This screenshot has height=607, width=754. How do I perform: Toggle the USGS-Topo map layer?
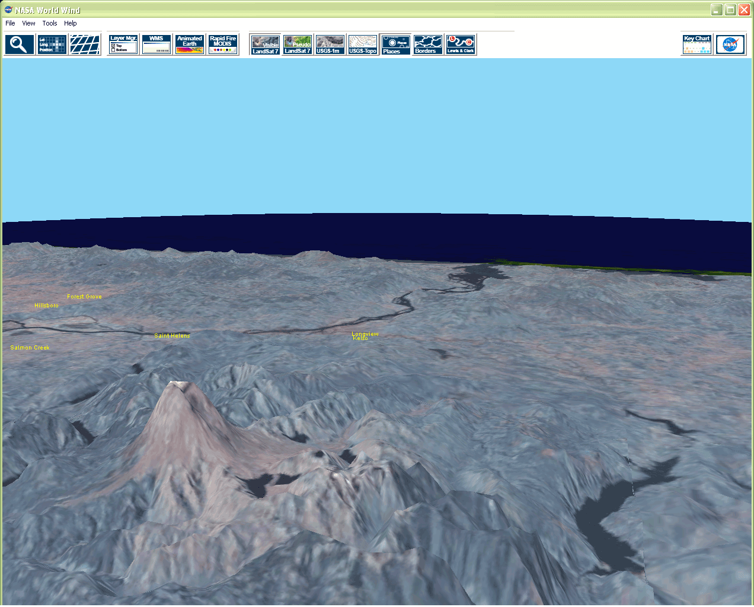(x=362, y=45)
